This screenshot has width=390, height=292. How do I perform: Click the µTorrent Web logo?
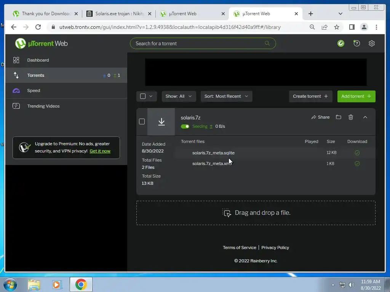[x=41, y=43]
